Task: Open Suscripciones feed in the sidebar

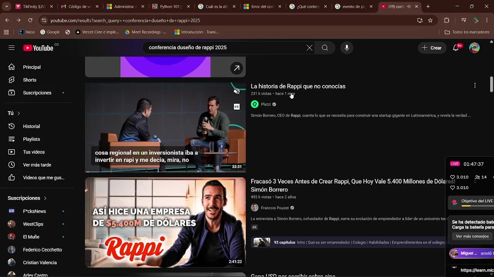Action: 37,93
